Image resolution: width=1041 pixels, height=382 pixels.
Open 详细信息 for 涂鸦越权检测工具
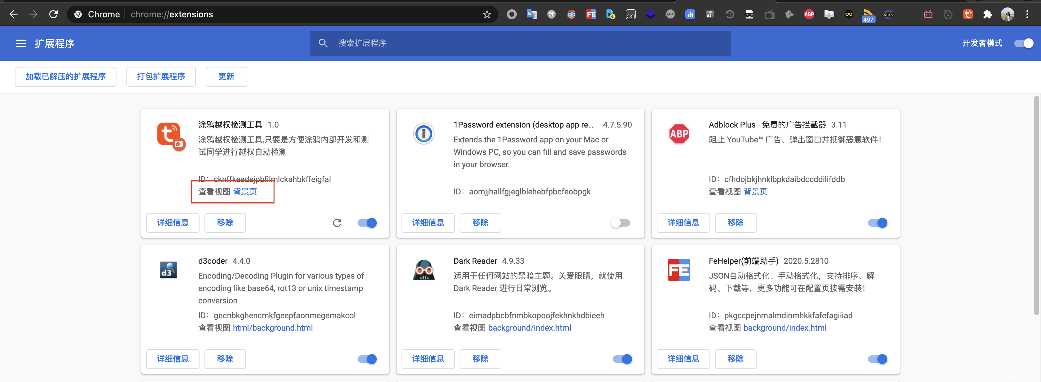point(173,223)
